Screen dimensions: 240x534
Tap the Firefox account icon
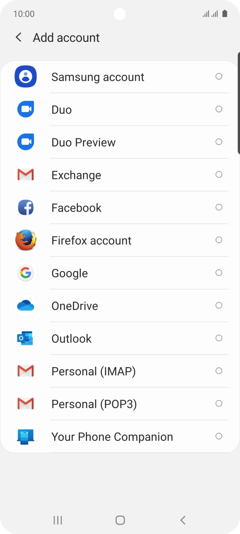pyautogui.click(x=26, y=240)
